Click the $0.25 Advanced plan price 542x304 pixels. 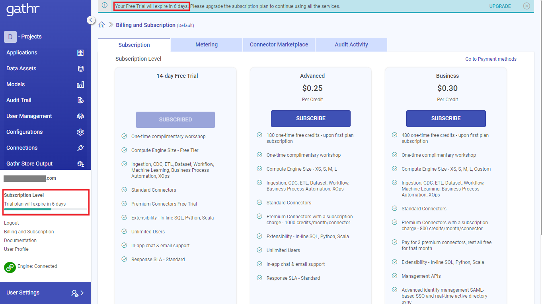pos(312,88)
